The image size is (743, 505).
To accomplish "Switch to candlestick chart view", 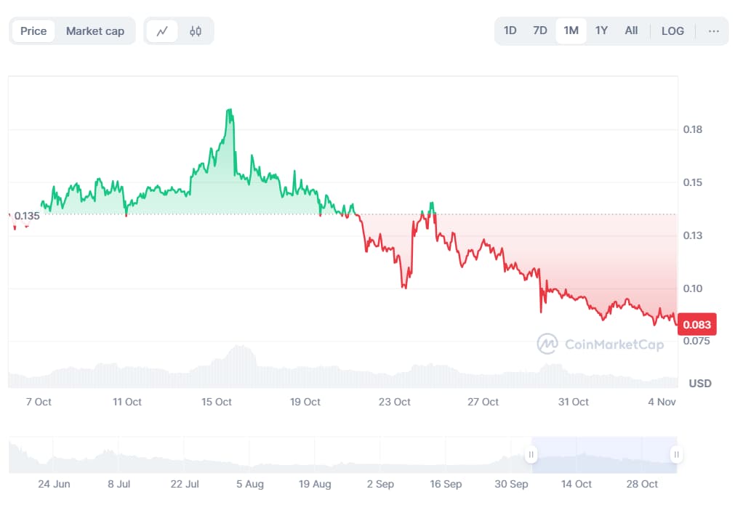I will (196, 31).
